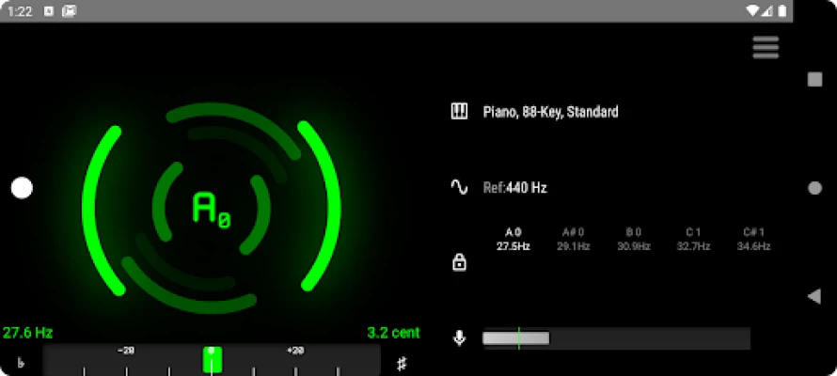Select note A 0 at 27.5Hz
Viewport: 837px width, 376px height.
click(513, 239)
